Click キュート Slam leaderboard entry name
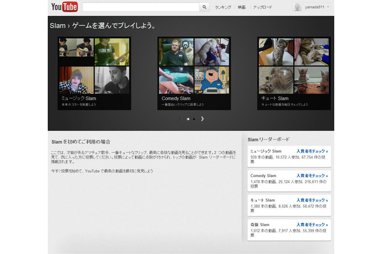 click(x=263, y=200)
